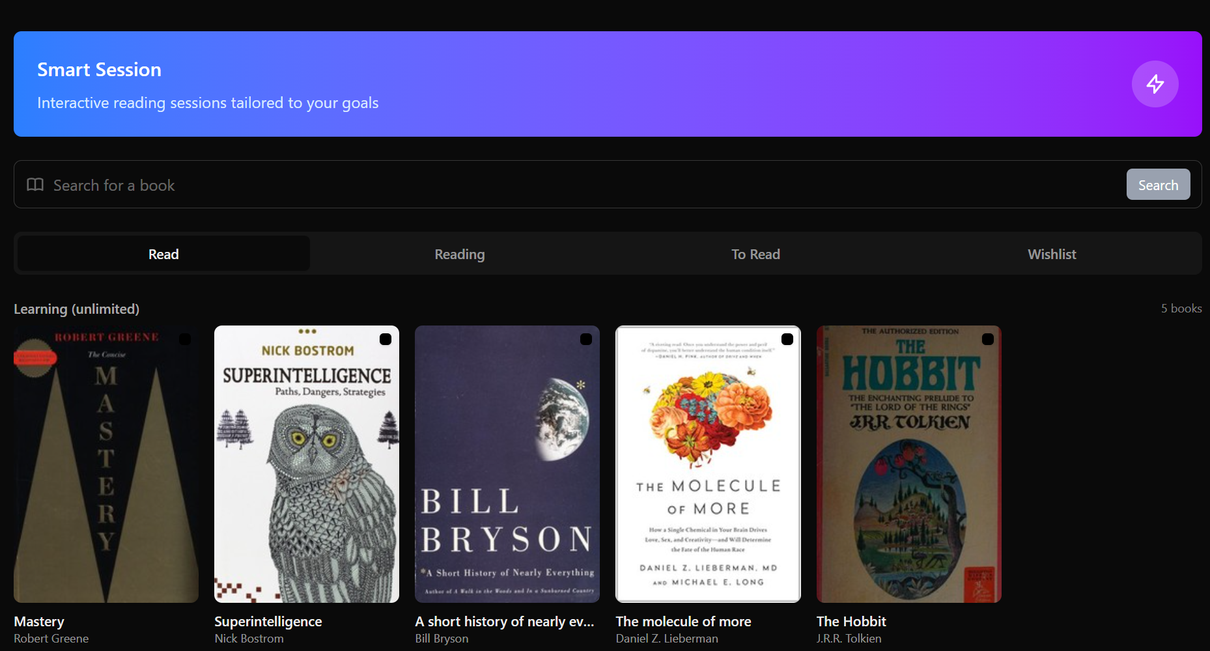Click the Mastery title text
Screen dimensions: 1210x651
39,622
